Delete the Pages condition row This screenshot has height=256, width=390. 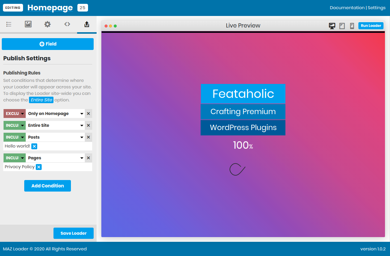(x=88, y=158)
